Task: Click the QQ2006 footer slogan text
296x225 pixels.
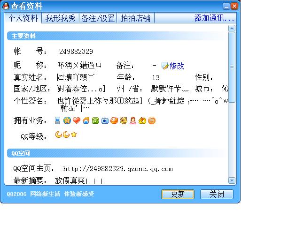Action: (50, 194)
